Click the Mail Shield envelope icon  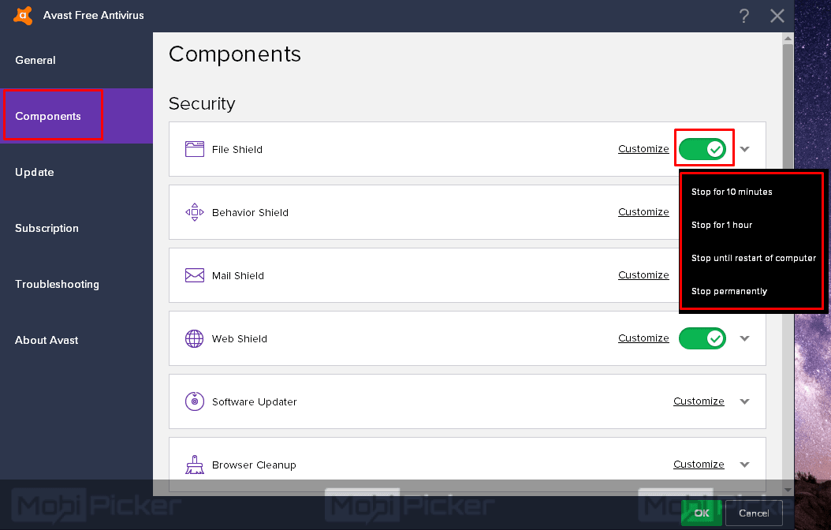pyautogui.click(x=195, y=275)
